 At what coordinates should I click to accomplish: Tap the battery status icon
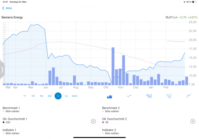point(194,2)
